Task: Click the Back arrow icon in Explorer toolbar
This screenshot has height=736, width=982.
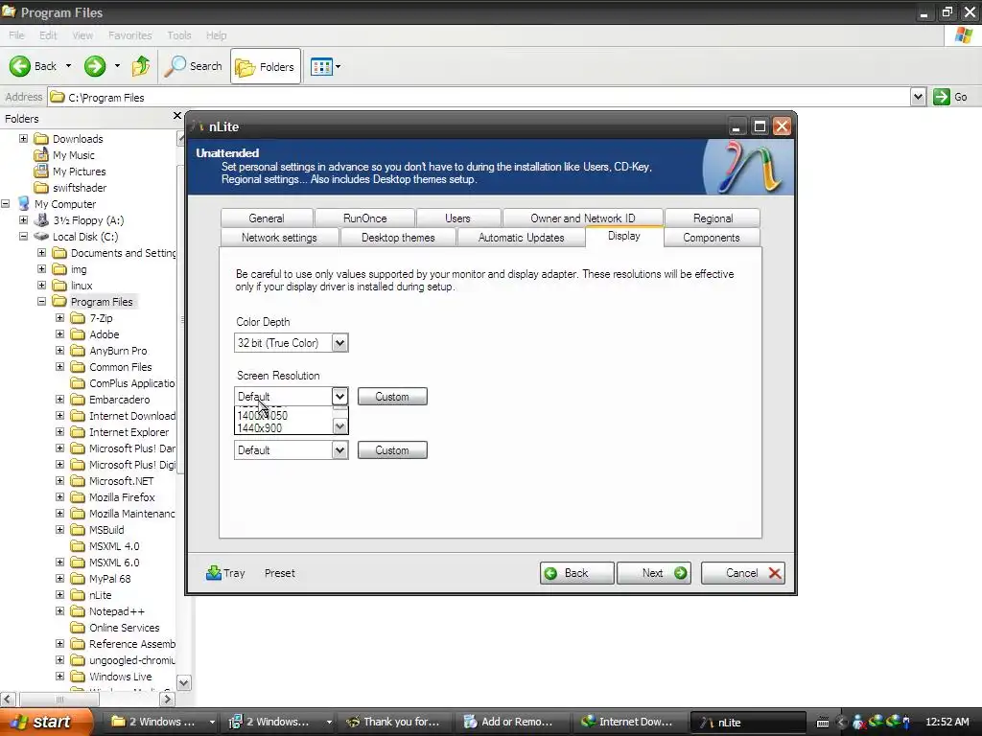Action: pyautogui.click(x=19, y=66)
